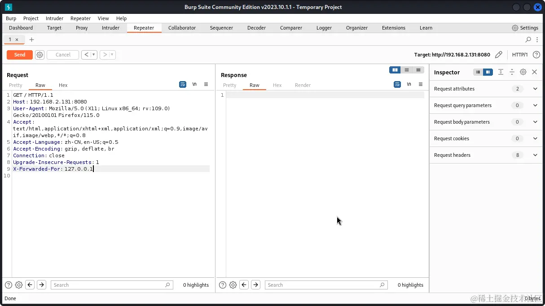Toggle non-printable characters in Request
The image size is (545, 306).
tap(194, 84)
